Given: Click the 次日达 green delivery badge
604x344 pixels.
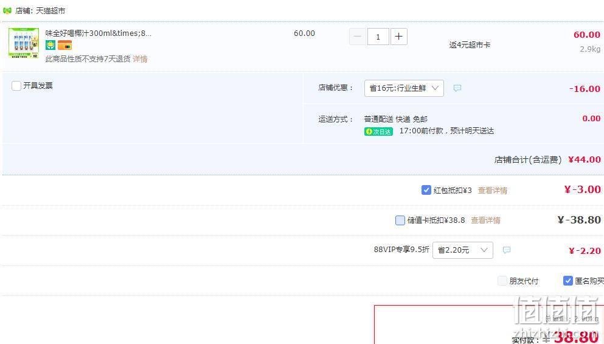Looking at the screenshot, I should coord(379,132).
